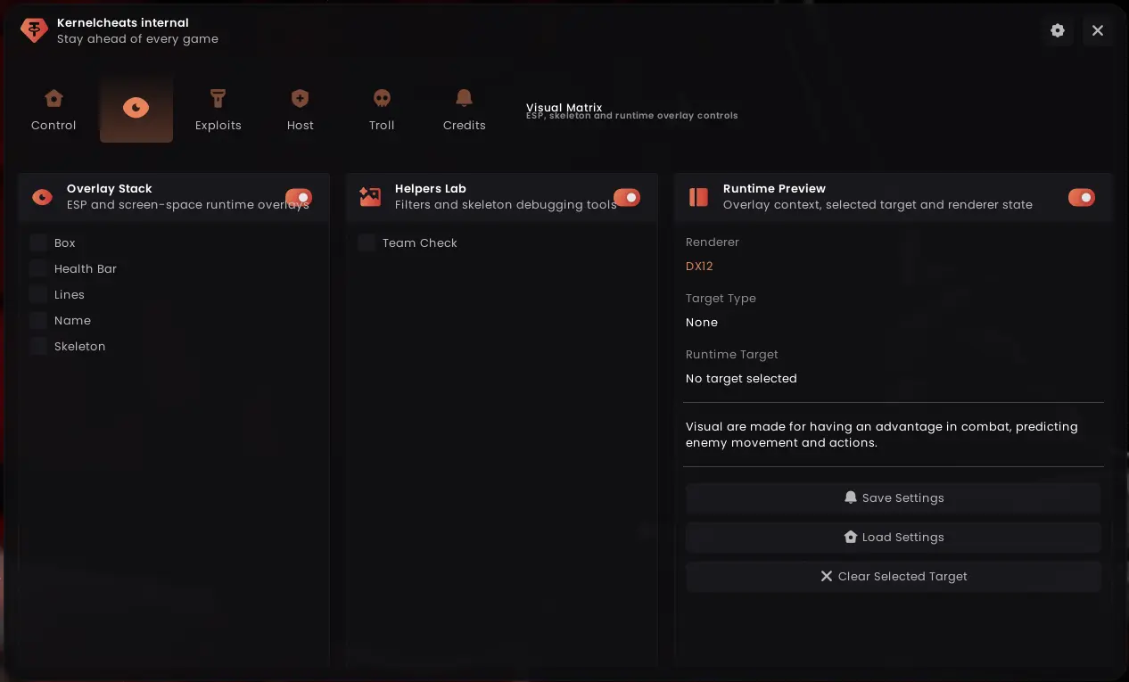Turn off the Helpers Lab switch
Viewport: 1129px width, 682px height.
pyautogui.click(x=627, y=197)
